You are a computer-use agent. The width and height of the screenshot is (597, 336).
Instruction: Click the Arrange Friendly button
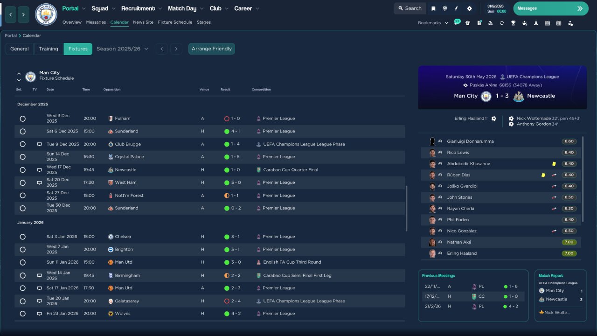[212, 49]
